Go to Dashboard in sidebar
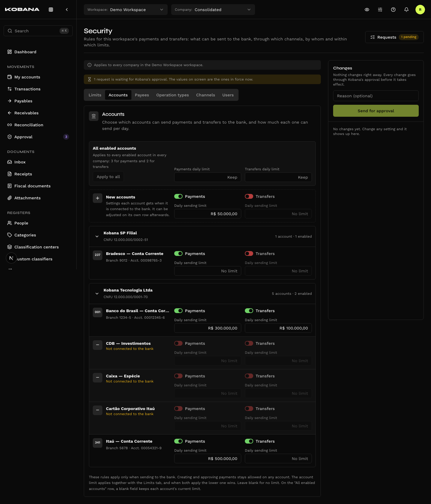This screenshot has height=504, width=431. pos(38,52)
